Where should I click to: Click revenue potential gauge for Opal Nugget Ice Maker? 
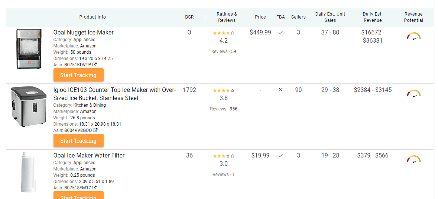[414, 36]
